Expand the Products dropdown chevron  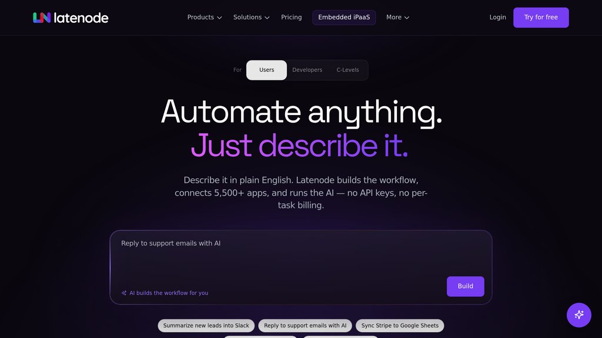[219, 18]
